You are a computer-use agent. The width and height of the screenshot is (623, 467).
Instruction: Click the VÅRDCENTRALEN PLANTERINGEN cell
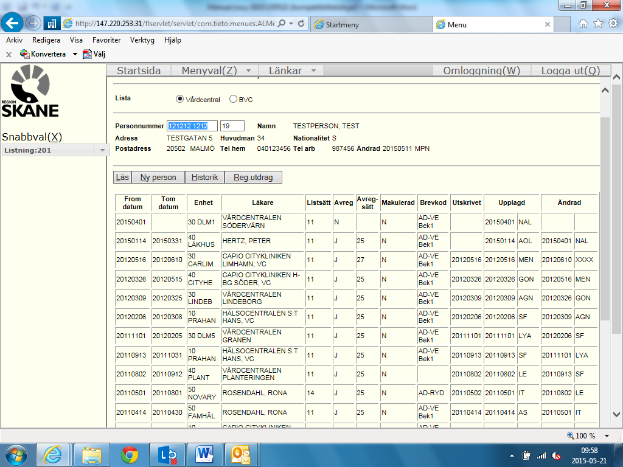(263, 374)
